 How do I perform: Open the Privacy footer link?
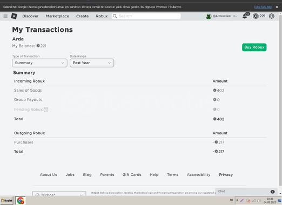[x=226, y=175]
